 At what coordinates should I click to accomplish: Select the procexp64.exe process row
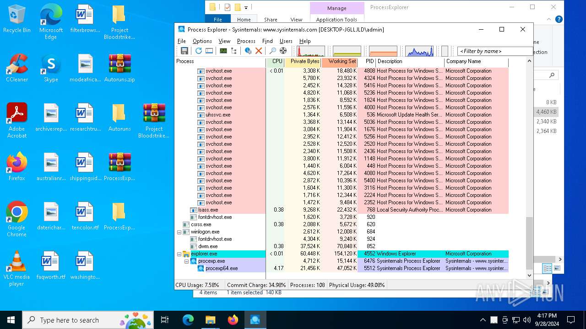click(x=342, y=268)
